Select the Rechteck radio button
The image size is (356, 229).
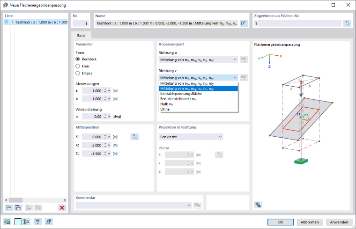(78, 59)
